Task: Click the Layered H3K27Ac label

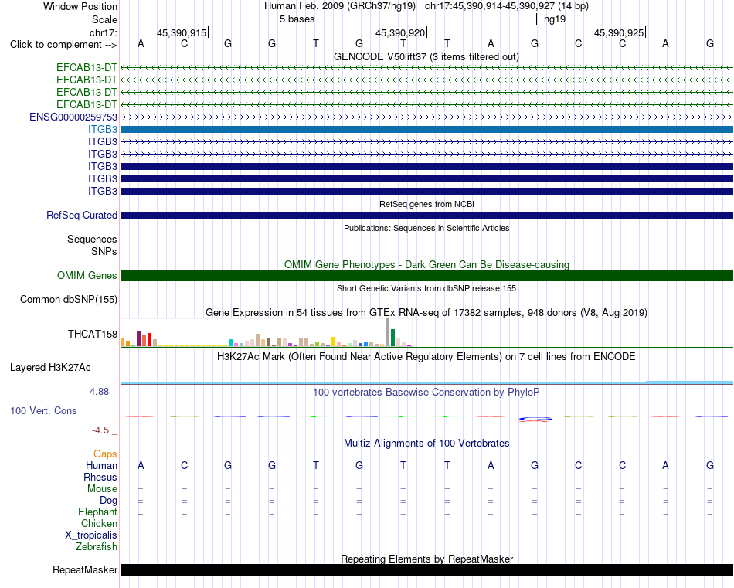Action: tap(50, 368)
